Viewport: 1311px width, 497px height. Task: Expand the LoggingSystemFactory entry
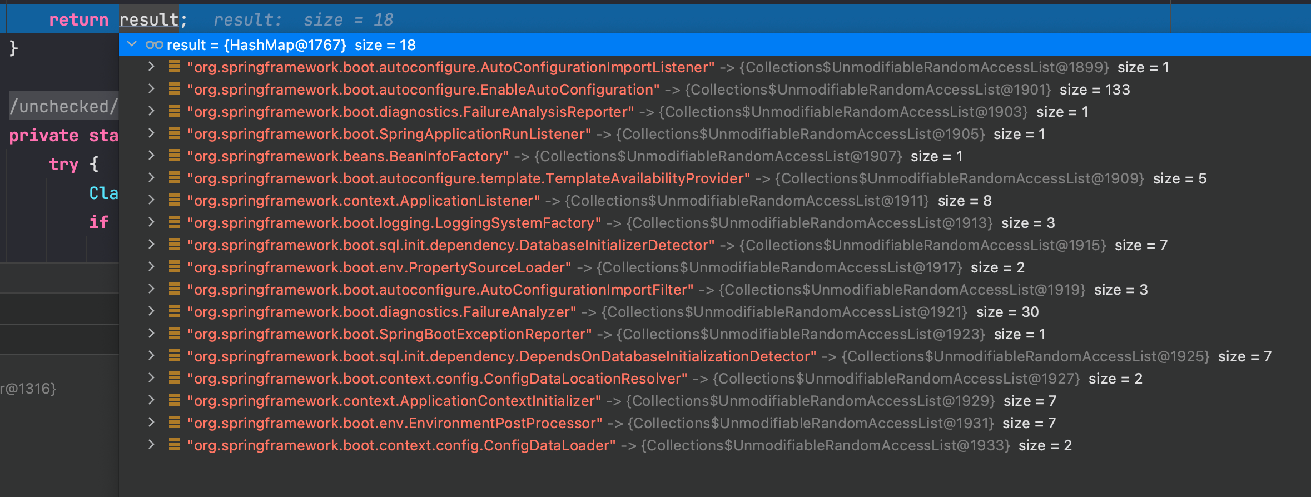pos(151,222)
